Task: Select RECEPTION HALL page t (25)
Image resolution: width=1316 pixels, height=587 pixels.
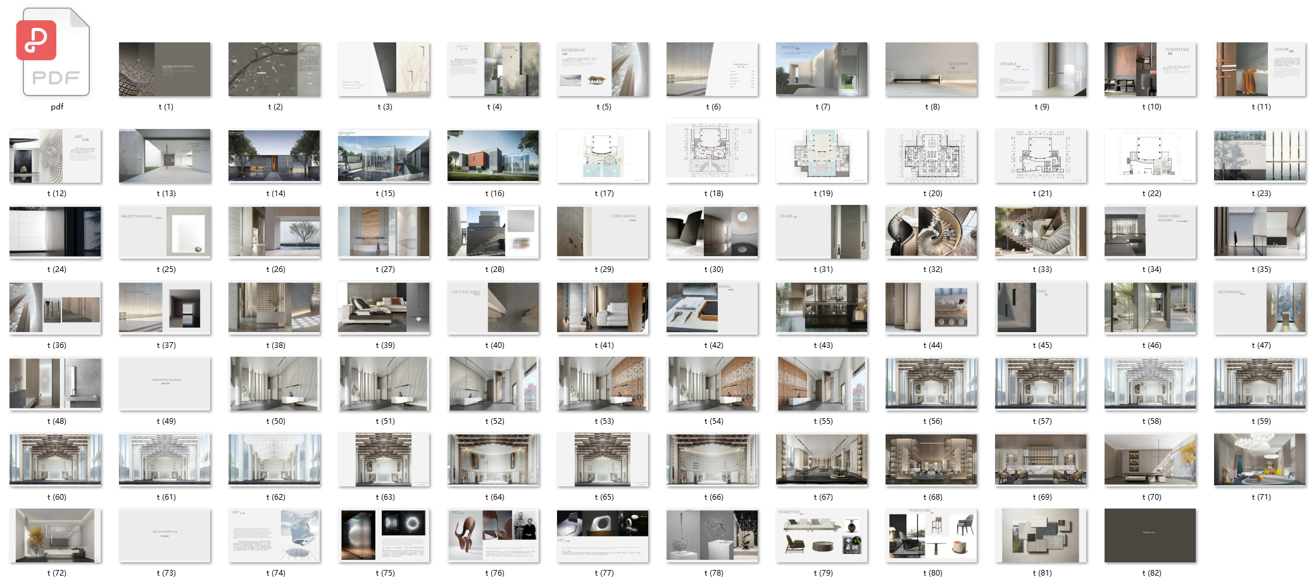Action: click(165, 232)
